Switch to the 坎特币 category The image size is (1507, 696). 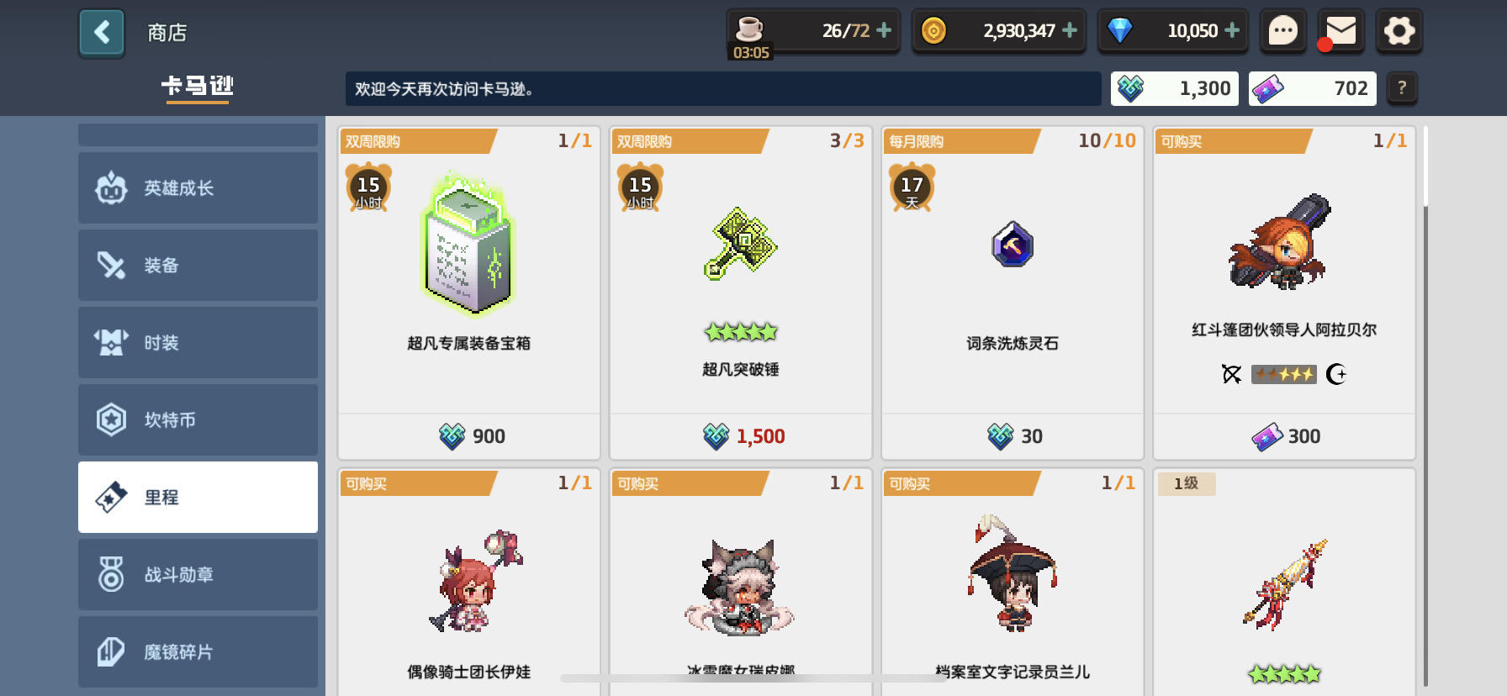point(198,419)
